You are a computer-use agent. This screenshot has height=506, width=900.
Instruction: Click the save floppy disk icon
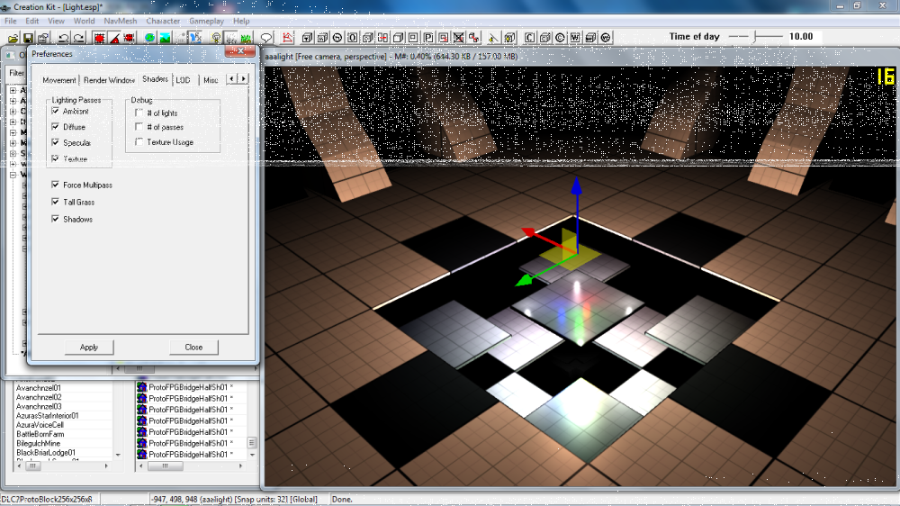28,38
